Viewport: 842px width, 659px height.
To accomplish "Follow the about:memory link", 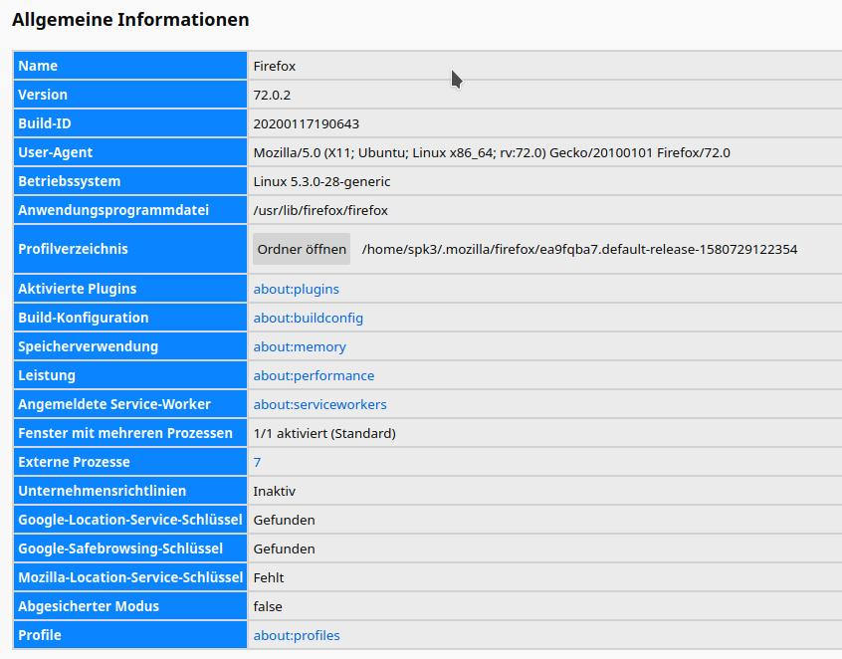I will point(300,347).
